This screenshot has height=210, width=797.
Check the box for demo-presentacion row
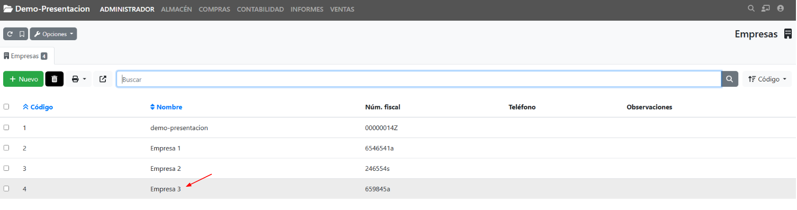[x=6, y=127]
